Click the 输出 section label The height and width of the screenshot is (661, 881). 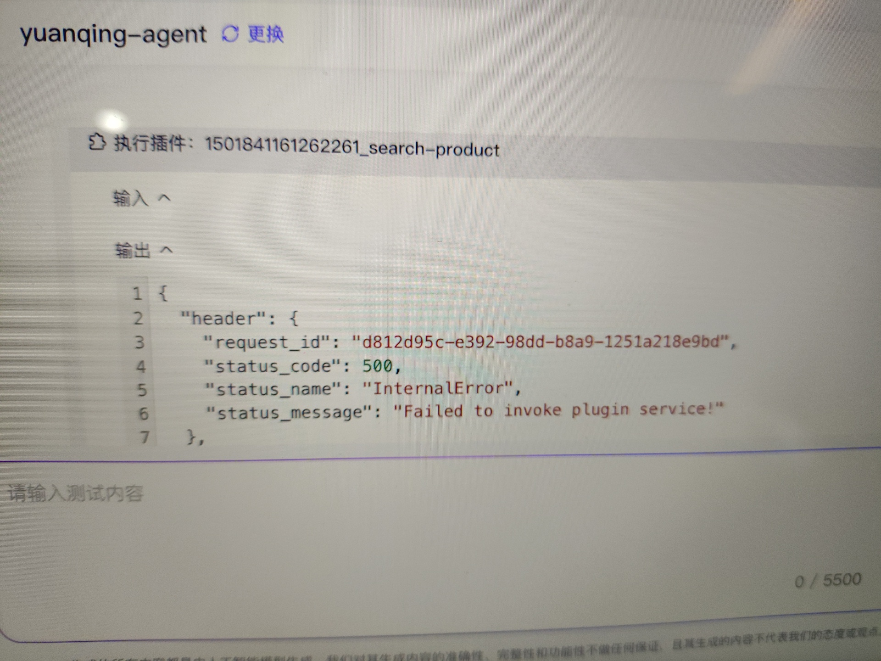coord(132,250)
